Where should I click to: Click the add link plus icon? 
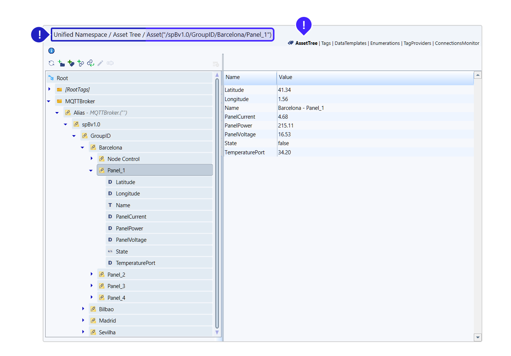(x=81, y=63)
